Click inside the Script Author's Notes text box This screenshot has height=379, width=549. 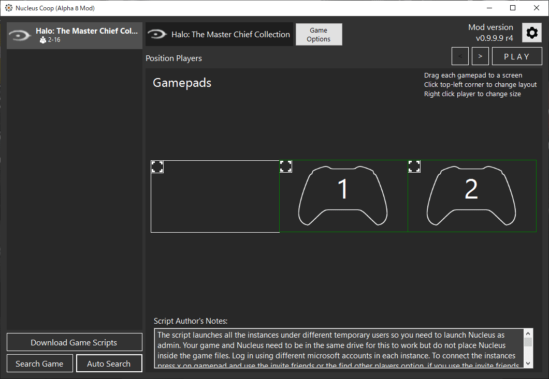point(340,348)
